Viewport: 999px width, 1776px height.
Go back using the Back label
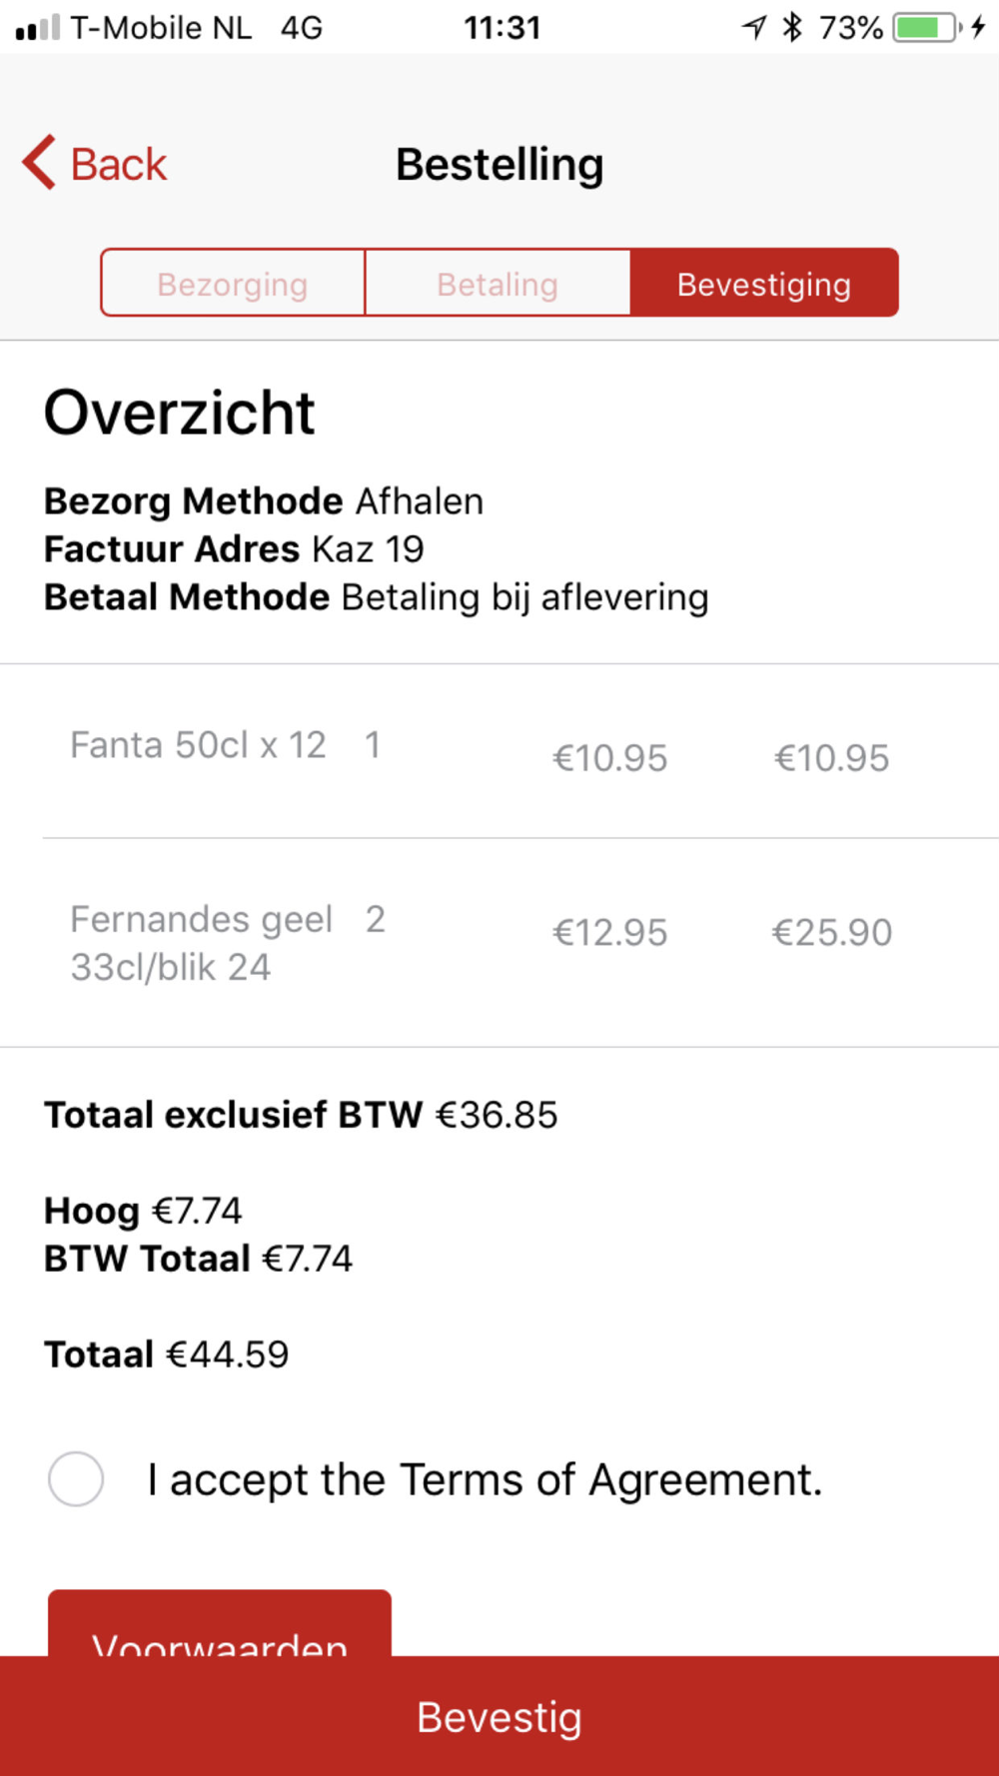click(x=118, y=164)
